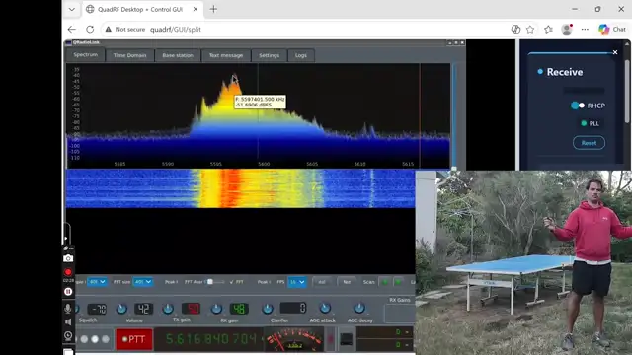This screenshot has width=632, height=355.
Task: Open the FFT size dropdown
Action: (143, 282)
